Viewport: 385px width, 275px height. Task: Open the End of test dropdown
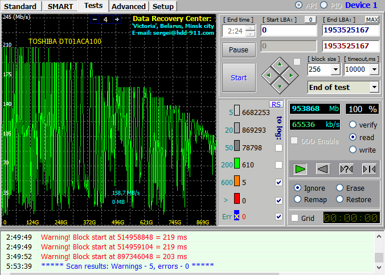click(x=374, y=87)
